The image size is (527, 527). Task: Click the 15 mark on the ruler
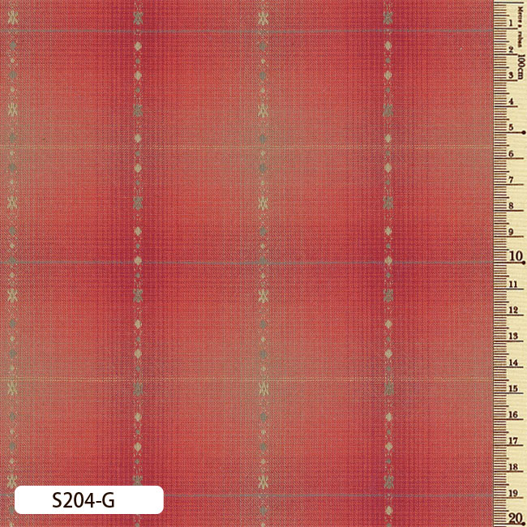pyautogui.click(x=513, y=388)
